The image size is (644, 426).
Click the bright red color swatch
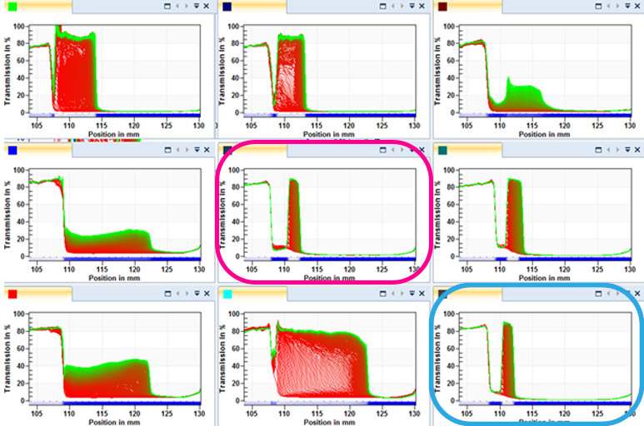[12, 294]
